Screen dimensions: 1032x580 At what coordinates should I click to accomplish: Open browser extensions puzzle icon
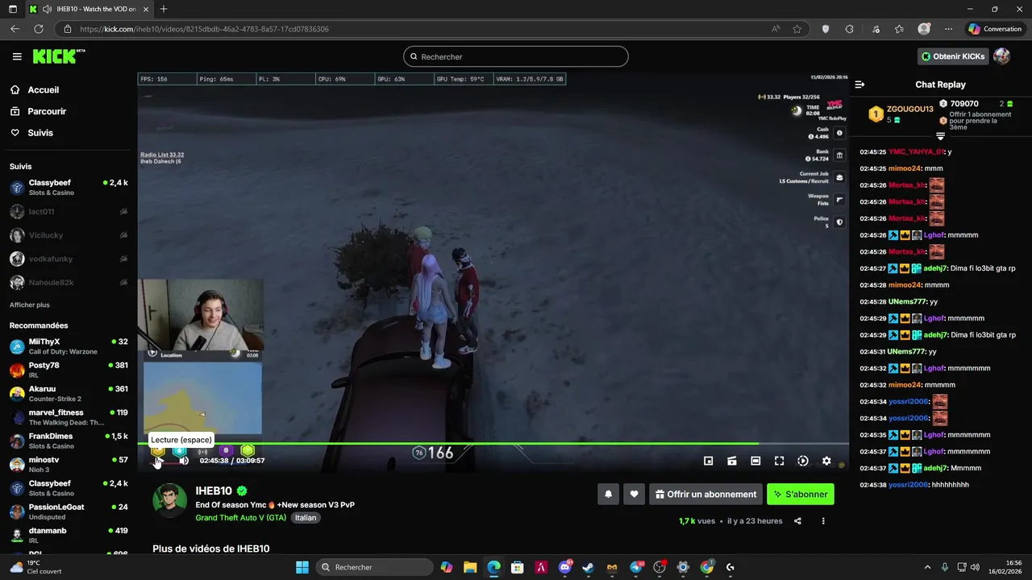coord(849,29)
